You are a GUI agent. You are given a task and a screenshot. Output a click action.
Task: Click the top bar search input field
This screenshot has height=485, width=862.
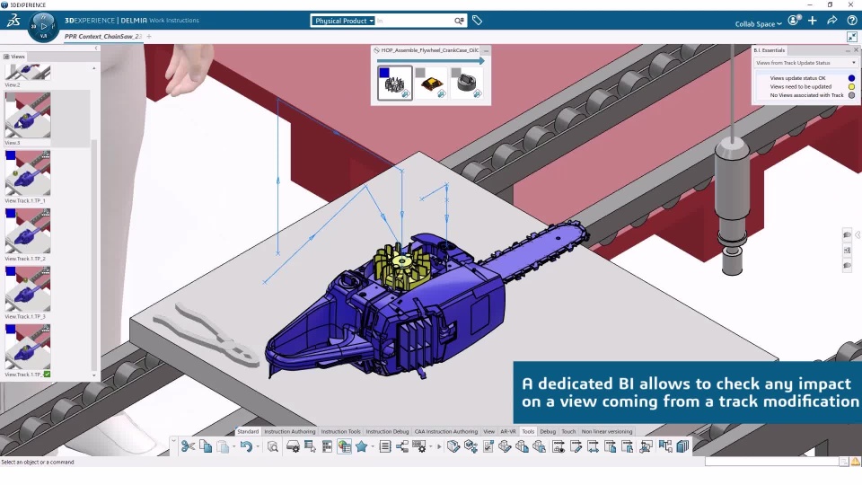tap(414, 21)
